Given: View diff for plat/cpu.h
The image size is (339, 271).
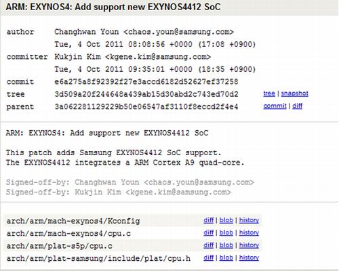Looking at the screenshot, I should click(x=209, y=257).
